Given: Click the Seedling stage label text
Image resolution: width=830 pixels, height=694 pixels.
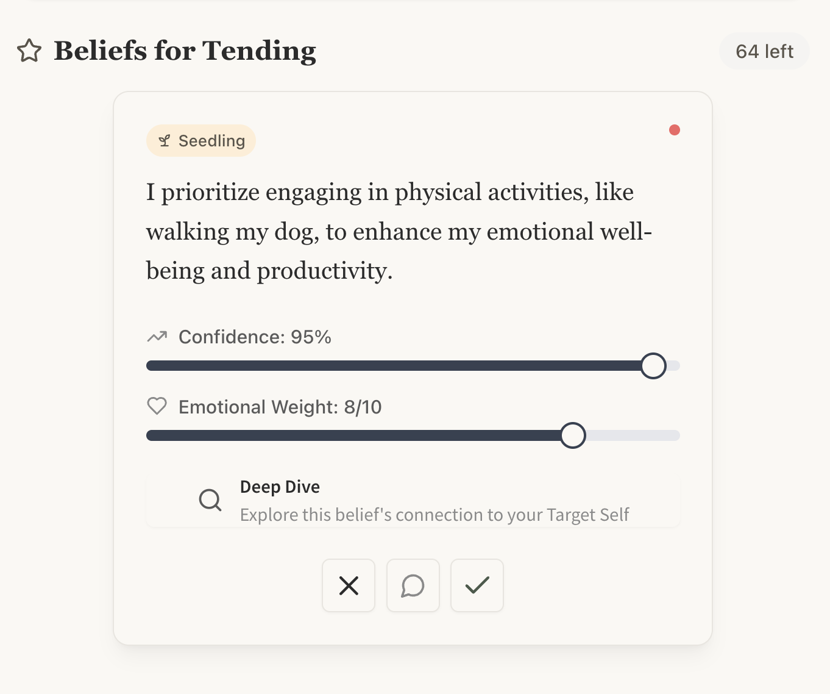Looking at the screenshot, I should [x=211, y=141].
